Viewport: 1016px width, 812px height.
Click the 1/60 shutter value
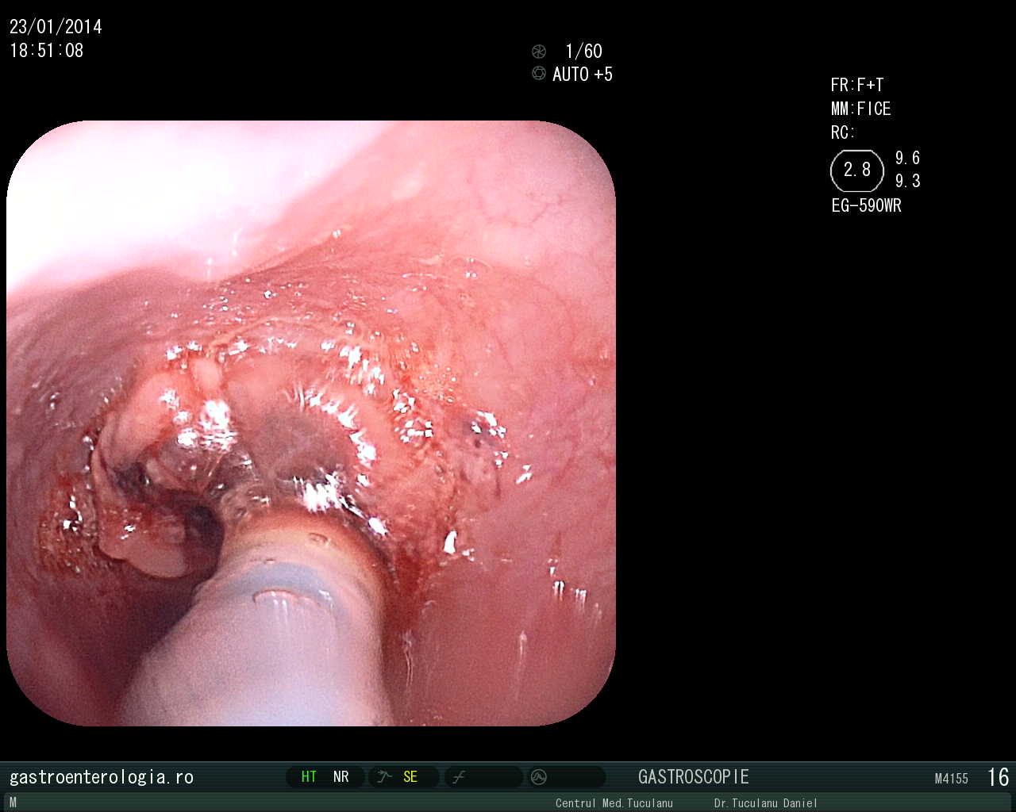coord(583,52)
